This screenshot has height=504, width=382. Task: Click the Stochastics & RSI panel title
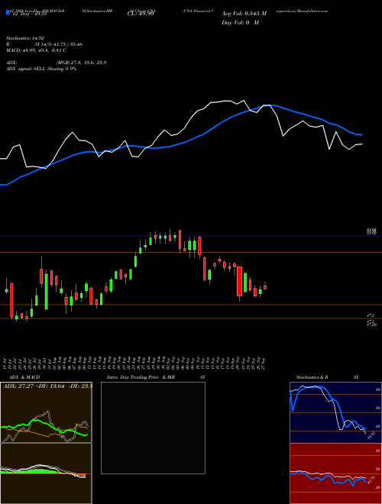[x=327, y=377]
